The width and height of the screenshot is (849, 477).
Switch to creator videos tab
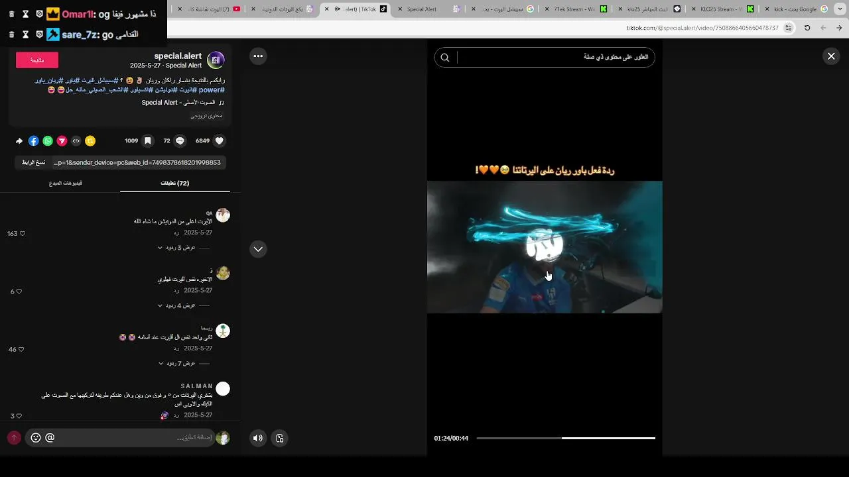[x=65, y=183]
